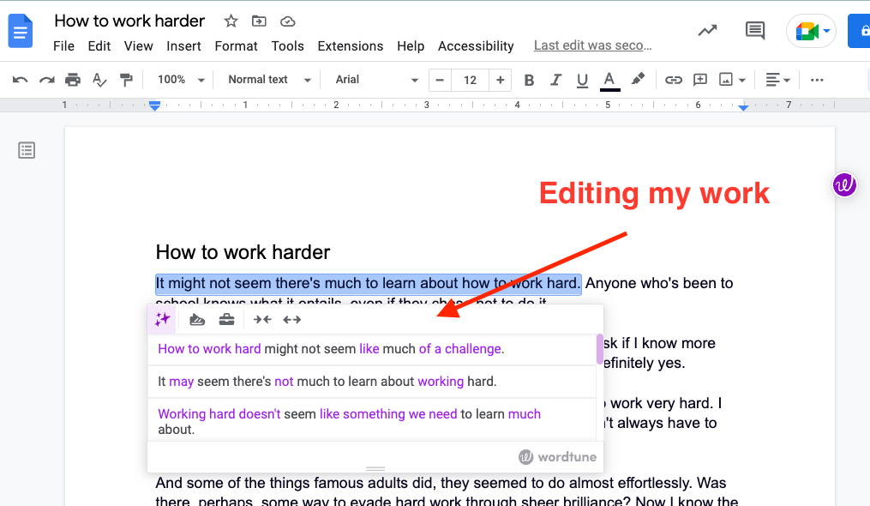Open the Extensions menu

351,46
